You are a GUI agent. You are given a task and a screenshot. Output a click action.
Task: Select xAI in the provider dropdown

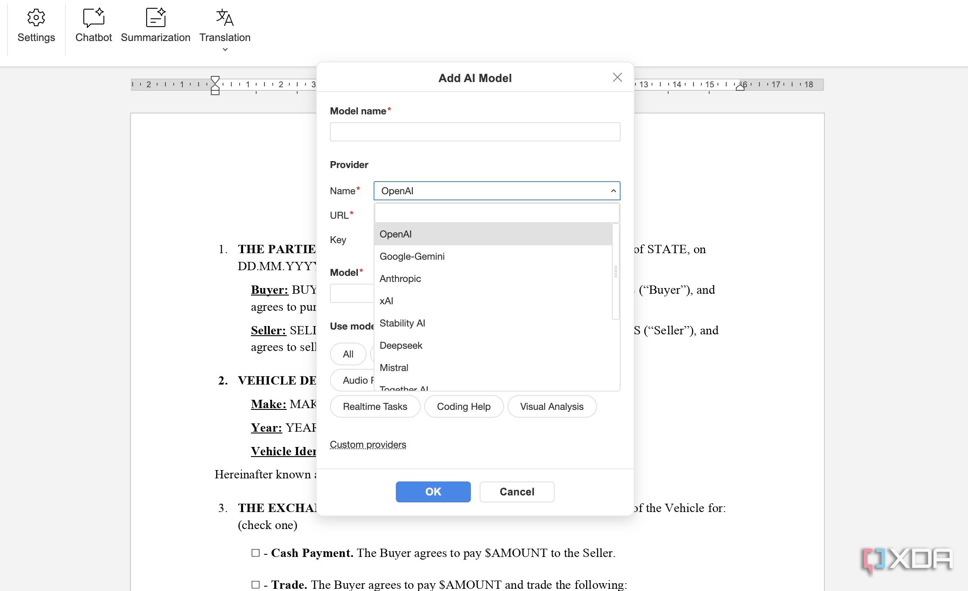(493, 301)
